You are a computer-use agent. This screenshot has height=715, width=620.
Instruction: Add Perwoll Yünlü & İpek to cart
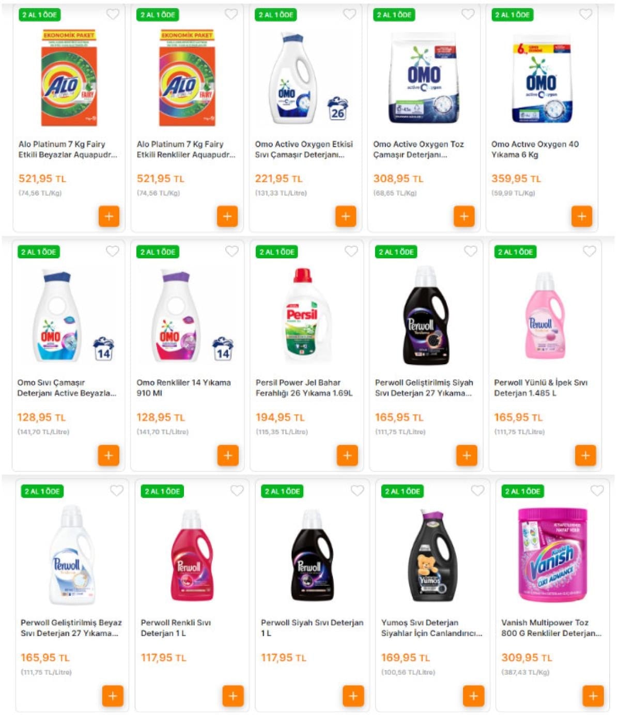point(585,456)
